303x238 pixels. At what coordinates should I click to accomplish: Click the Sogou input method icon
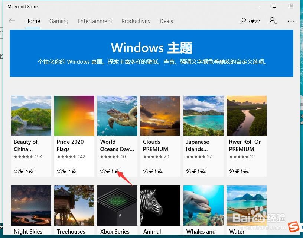point(293,227)
